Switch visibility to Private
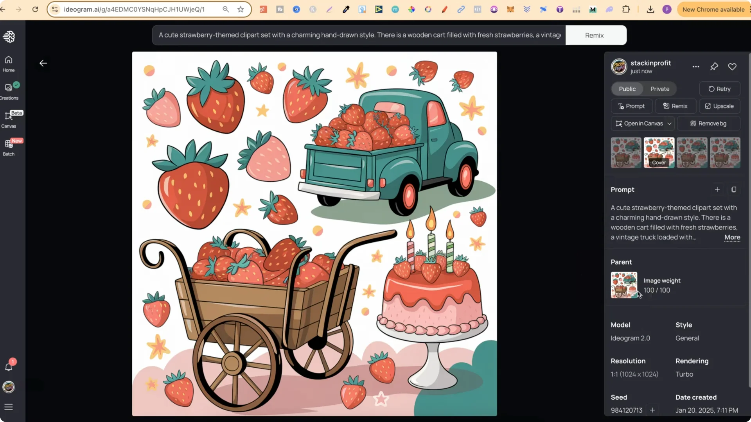The image size is (751, 422). point(659,89)
